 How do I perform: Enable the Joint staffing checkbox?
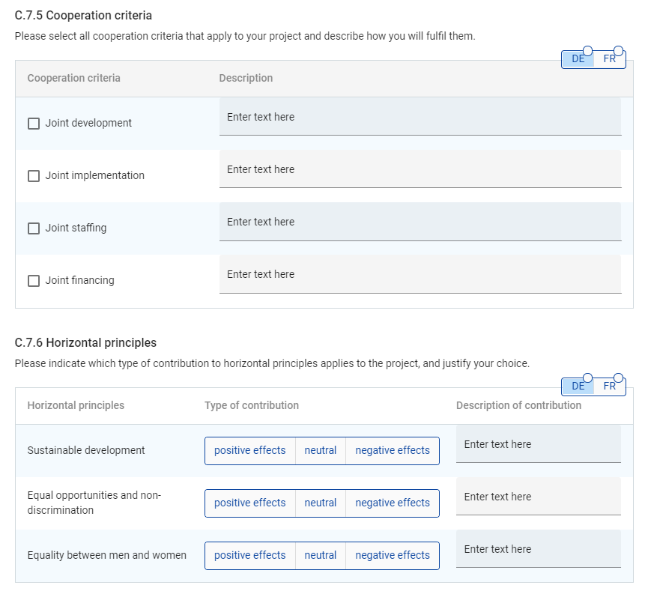pyautogui.click(x=34, y=228)
